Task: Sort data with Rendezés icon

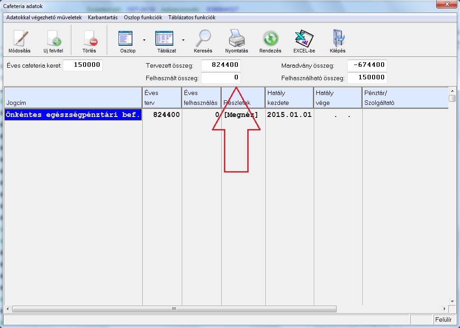Action: tap(270, 40)
